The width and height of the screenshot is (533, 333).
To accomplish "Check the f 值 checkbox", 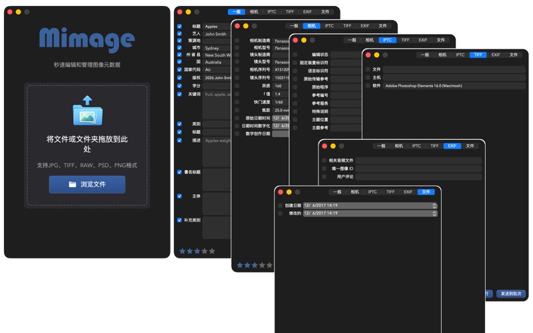I will click(x=237, y=94).
